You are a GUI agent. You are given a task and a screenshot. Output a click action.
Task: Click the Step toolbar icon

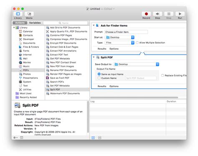click(157, 14)
